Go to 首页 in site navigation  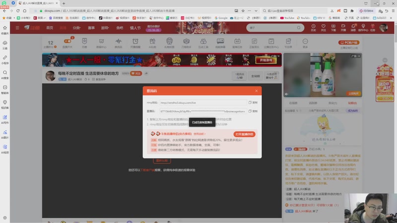coord(50,28)
